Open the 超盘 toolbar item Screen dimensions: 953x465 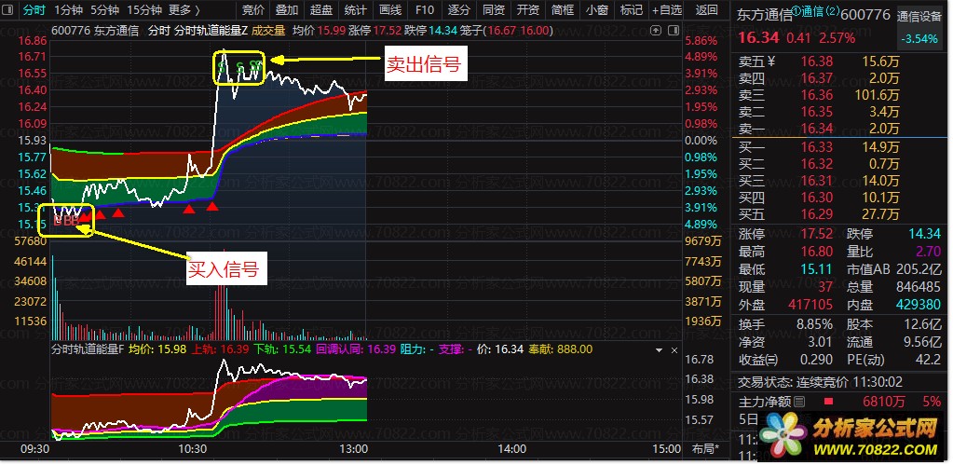pos(320,9)
